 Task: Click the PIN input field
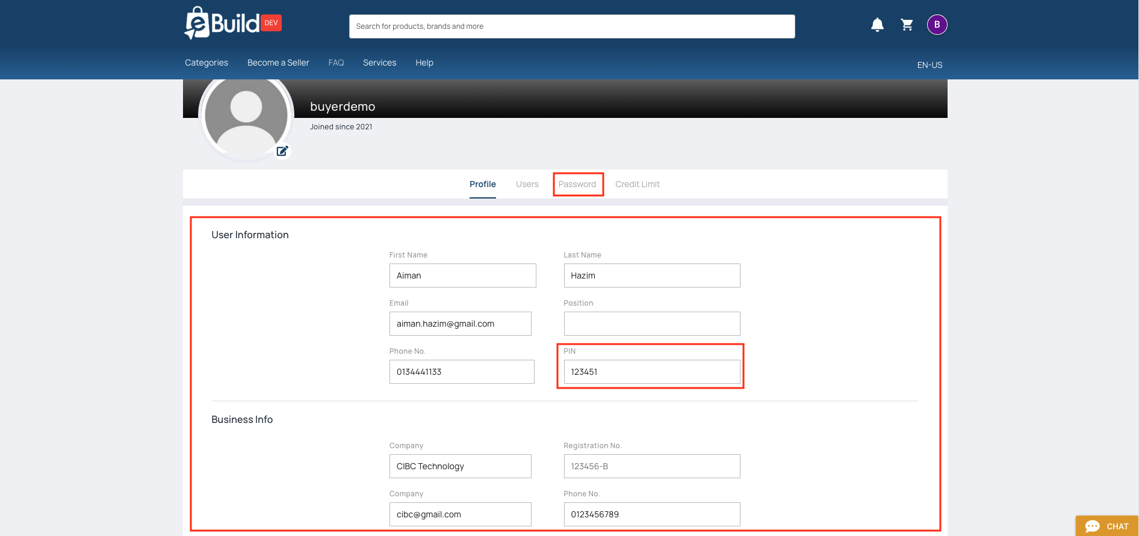(x=652, y=372)
